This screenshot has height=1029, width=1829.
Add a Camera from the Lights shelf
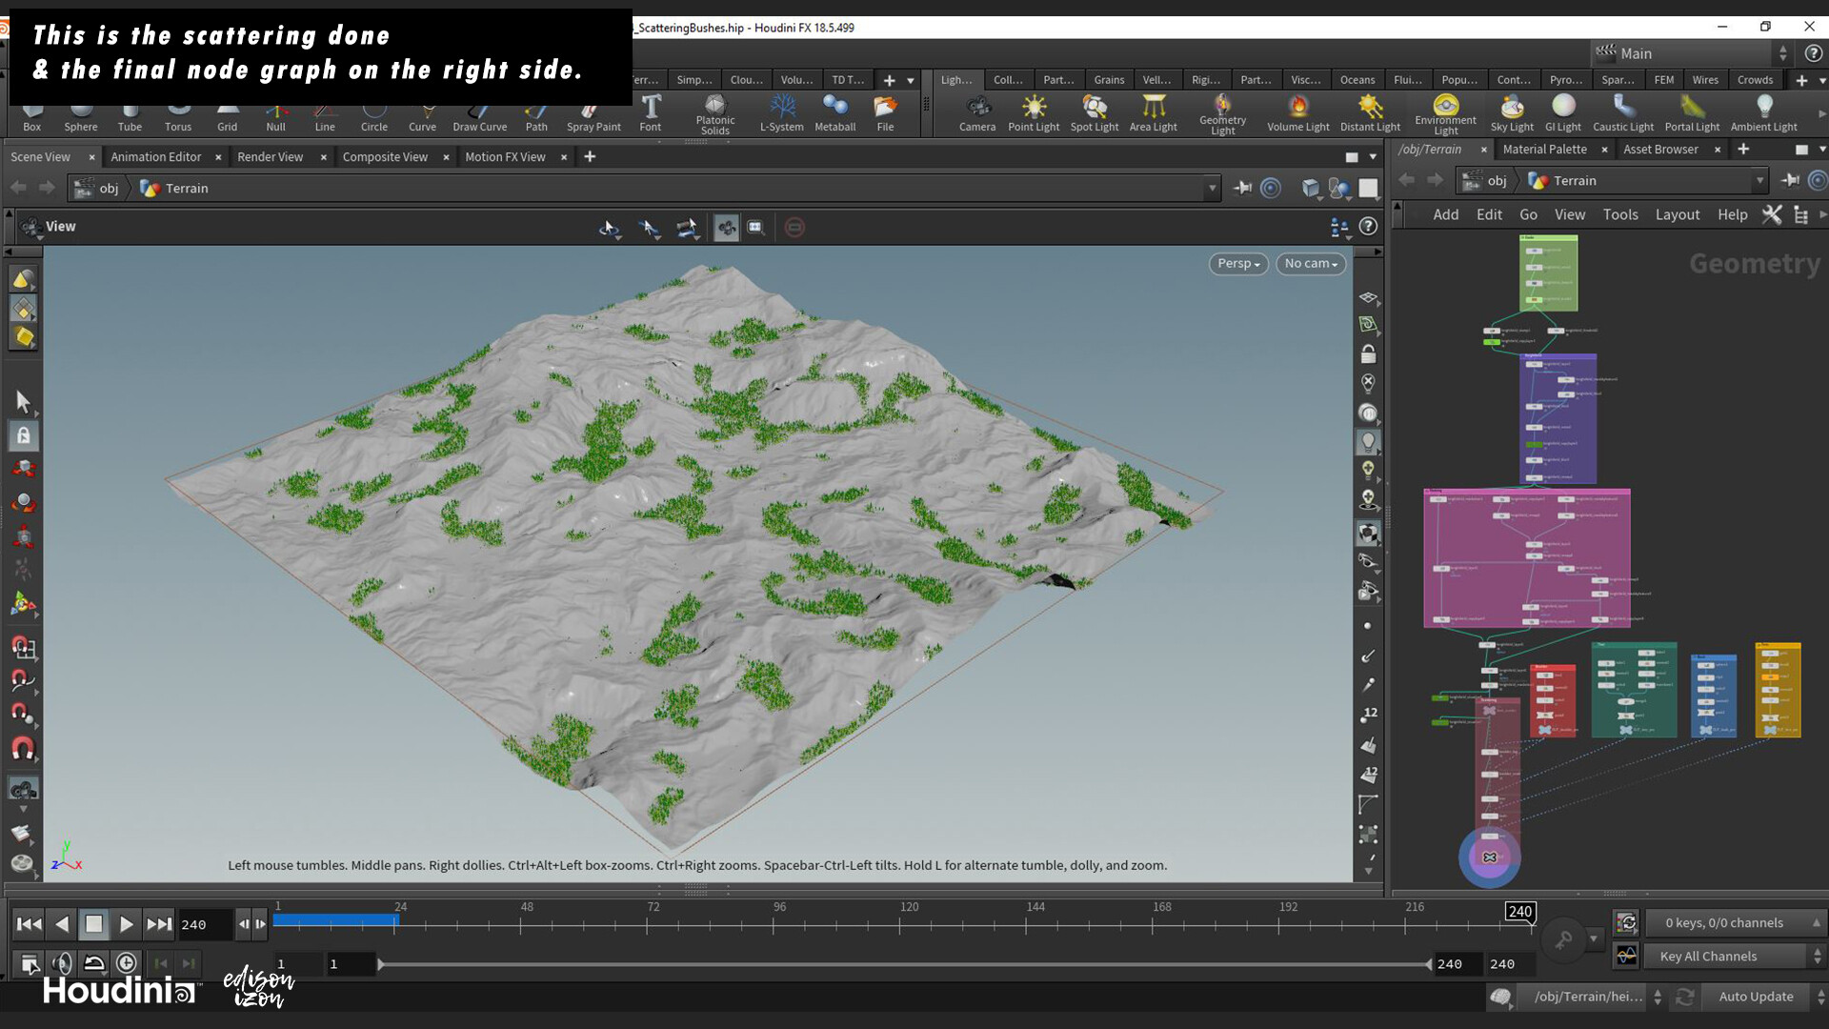pyautogui.click(x=977, y=114)
